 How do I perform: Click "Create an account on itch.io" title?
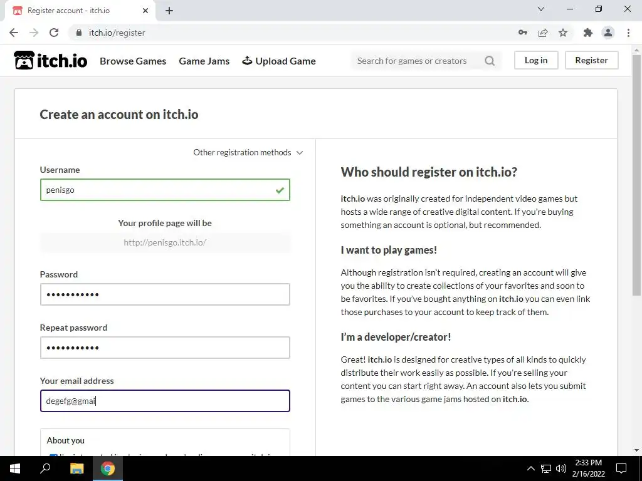118,115
